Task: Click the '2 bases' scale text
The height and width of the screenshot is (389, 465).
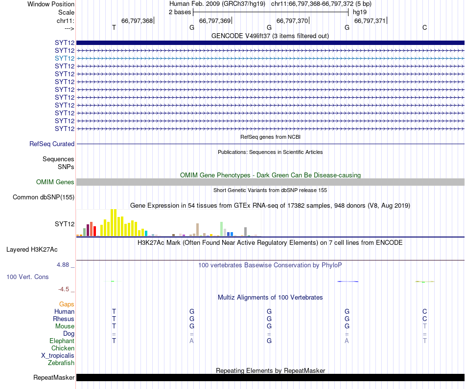Action: click(180, 12)
